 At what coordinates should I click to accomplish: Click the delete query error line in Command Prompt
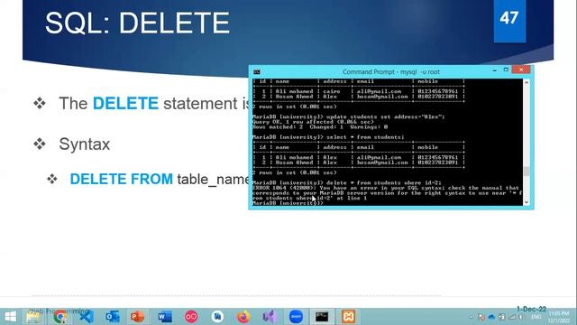click(387, 192)
